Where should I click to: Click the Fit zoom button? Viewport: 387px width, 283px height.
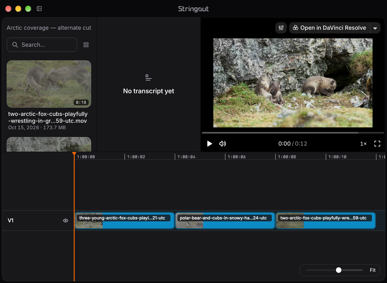(x=372, y=270)
